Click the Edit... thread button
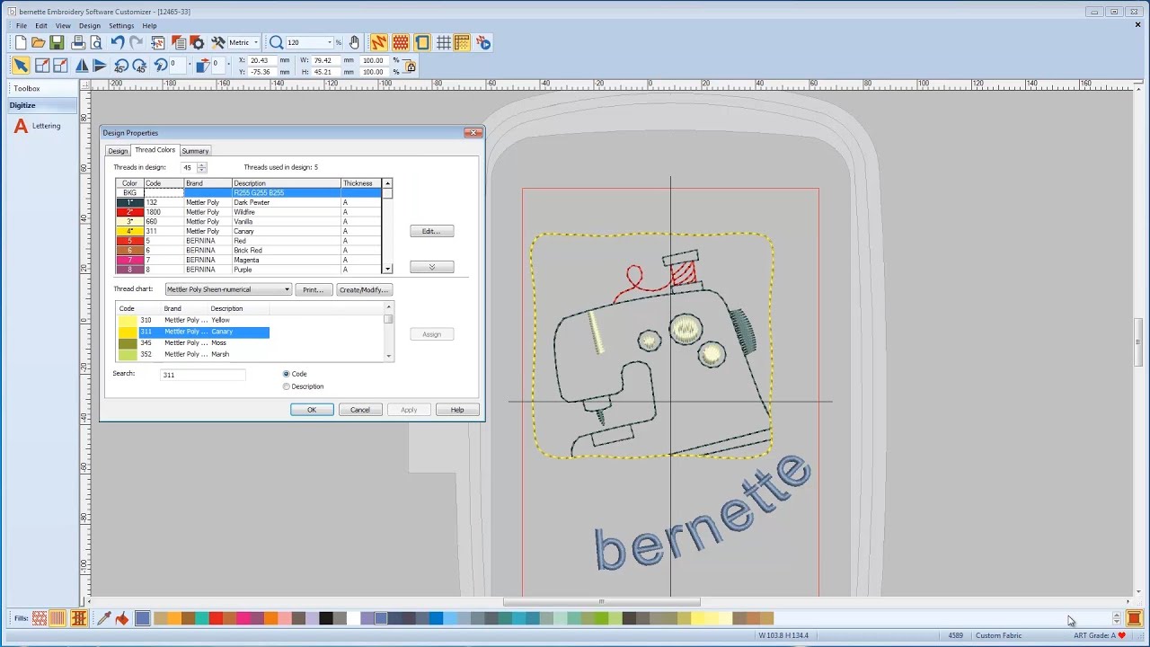Screen dimensions: 1150x647 tap(431, 231)
